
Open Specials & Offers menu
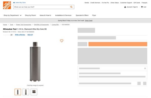coord(82,15)
